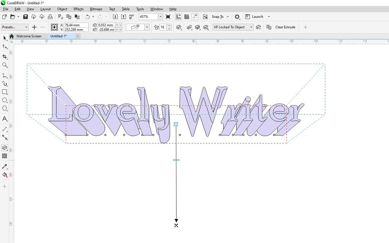Click the X position field

coord(76,25)
